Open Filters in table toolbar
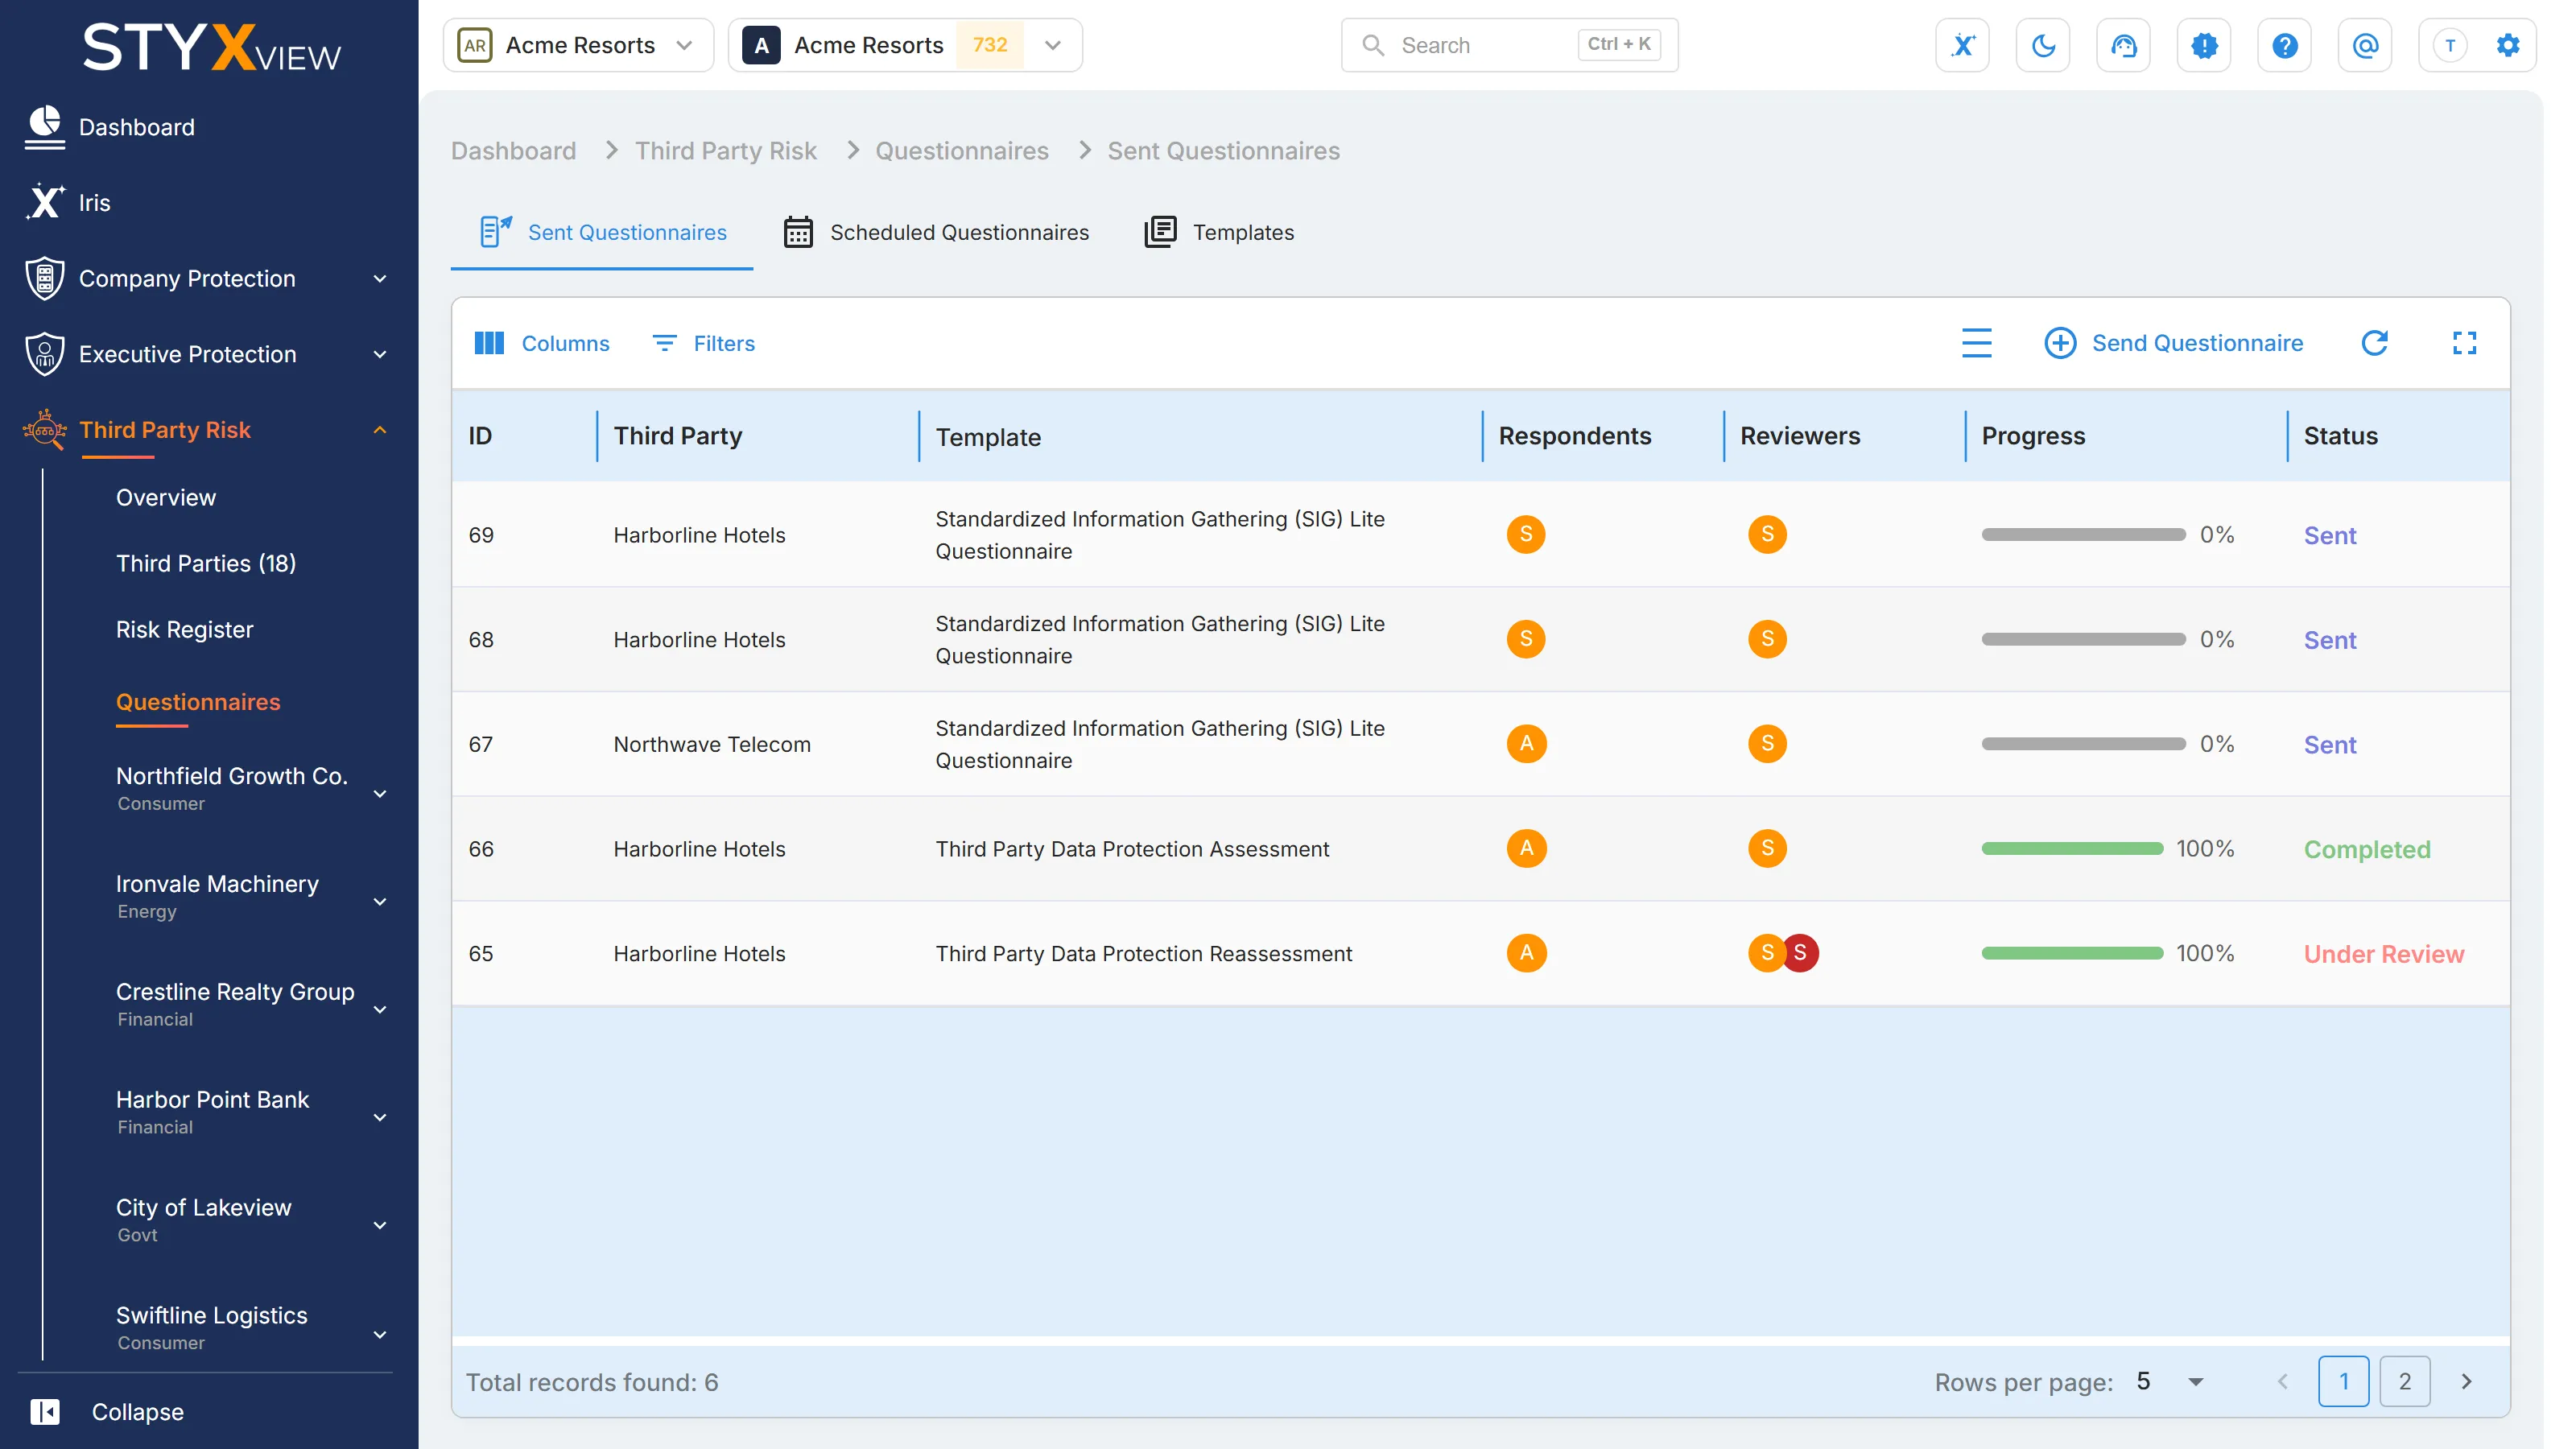Screen dimensions: 2576x1449 pyautogui.click(x=703, y=343)
